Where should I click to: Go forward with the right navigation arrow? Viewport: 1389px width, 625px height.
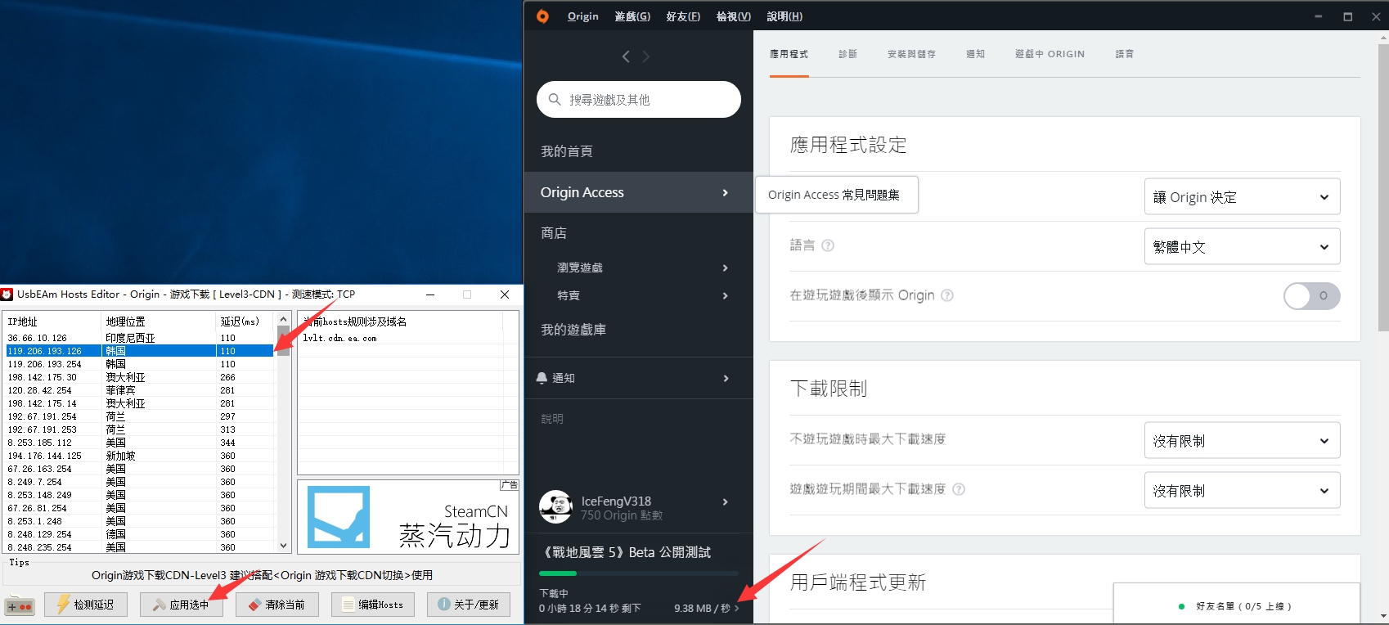646,56
